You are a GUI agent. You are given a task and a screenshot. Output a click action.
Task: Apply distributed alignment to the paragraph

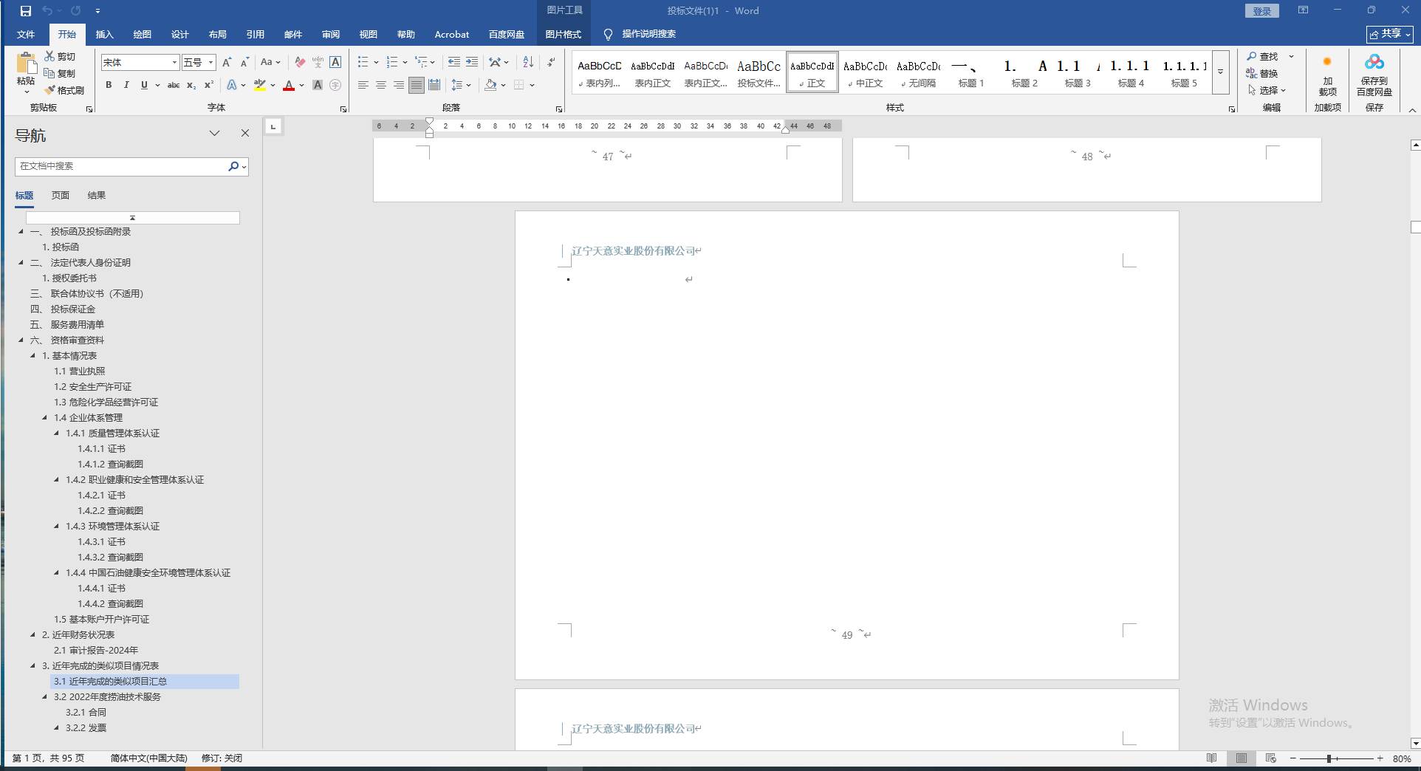pyautogui.click(x=434, y=85)
